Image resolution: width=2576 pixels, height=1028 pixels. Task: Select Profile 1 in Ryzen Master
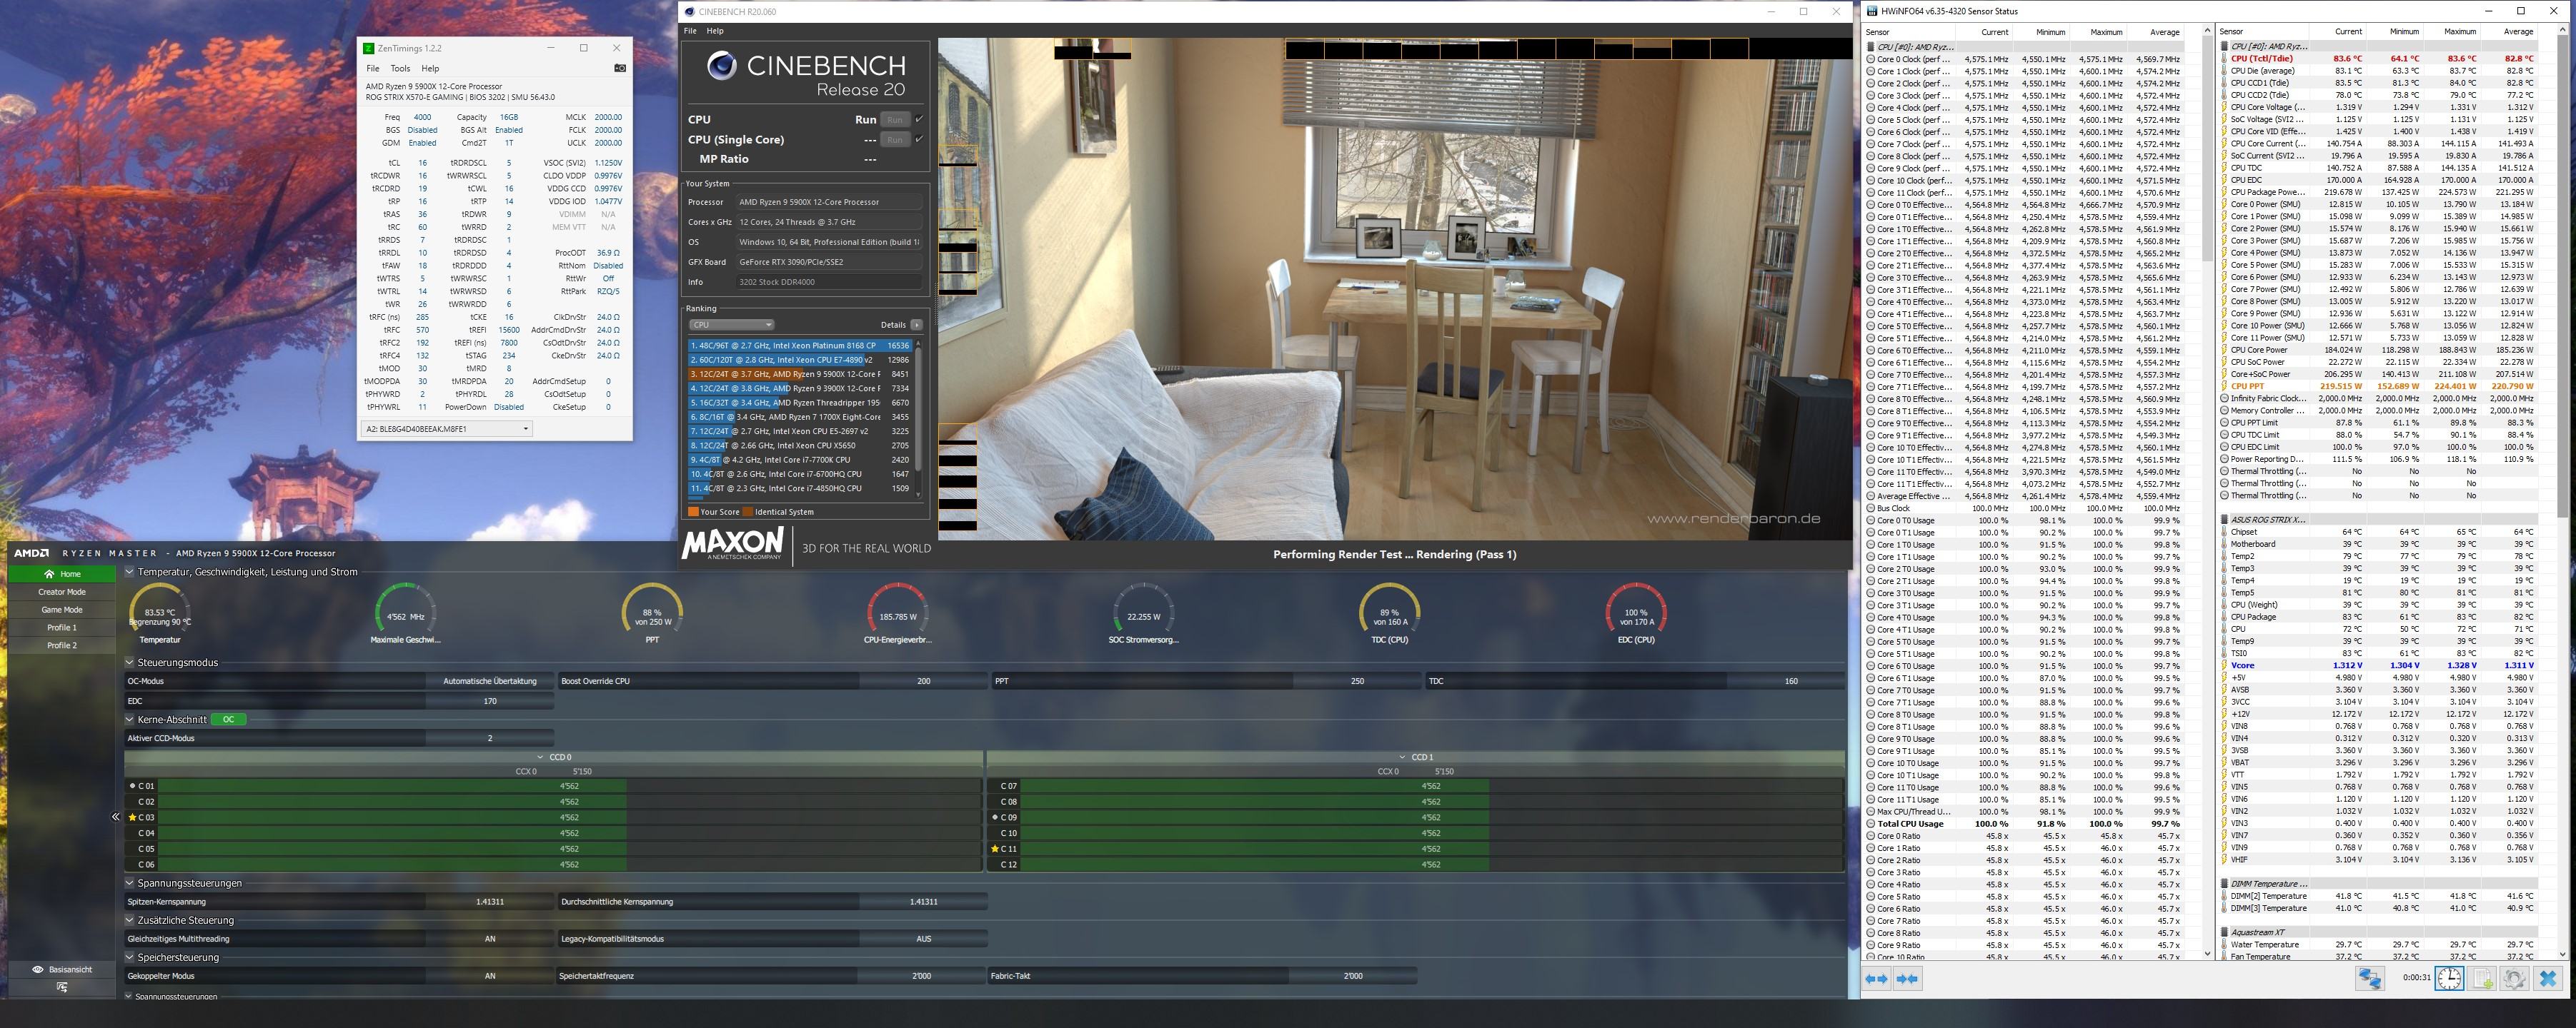(x=62, y=628)
